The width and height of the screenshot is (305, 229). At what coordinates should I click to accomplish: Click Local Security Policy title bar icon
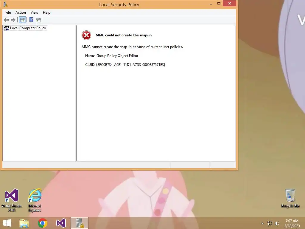[5, 4]
